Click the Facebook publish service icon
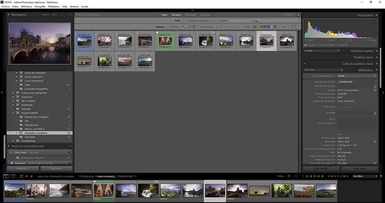385x203 pixels. [11, 163]
